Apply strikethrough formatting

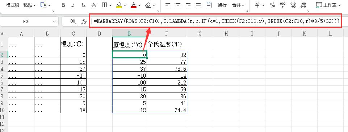[94, 5]
